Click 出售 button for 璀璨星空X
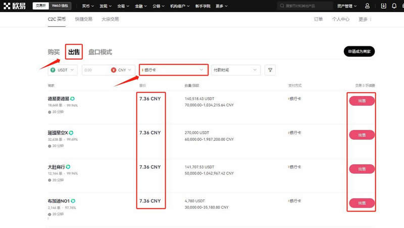 point(362,134)
